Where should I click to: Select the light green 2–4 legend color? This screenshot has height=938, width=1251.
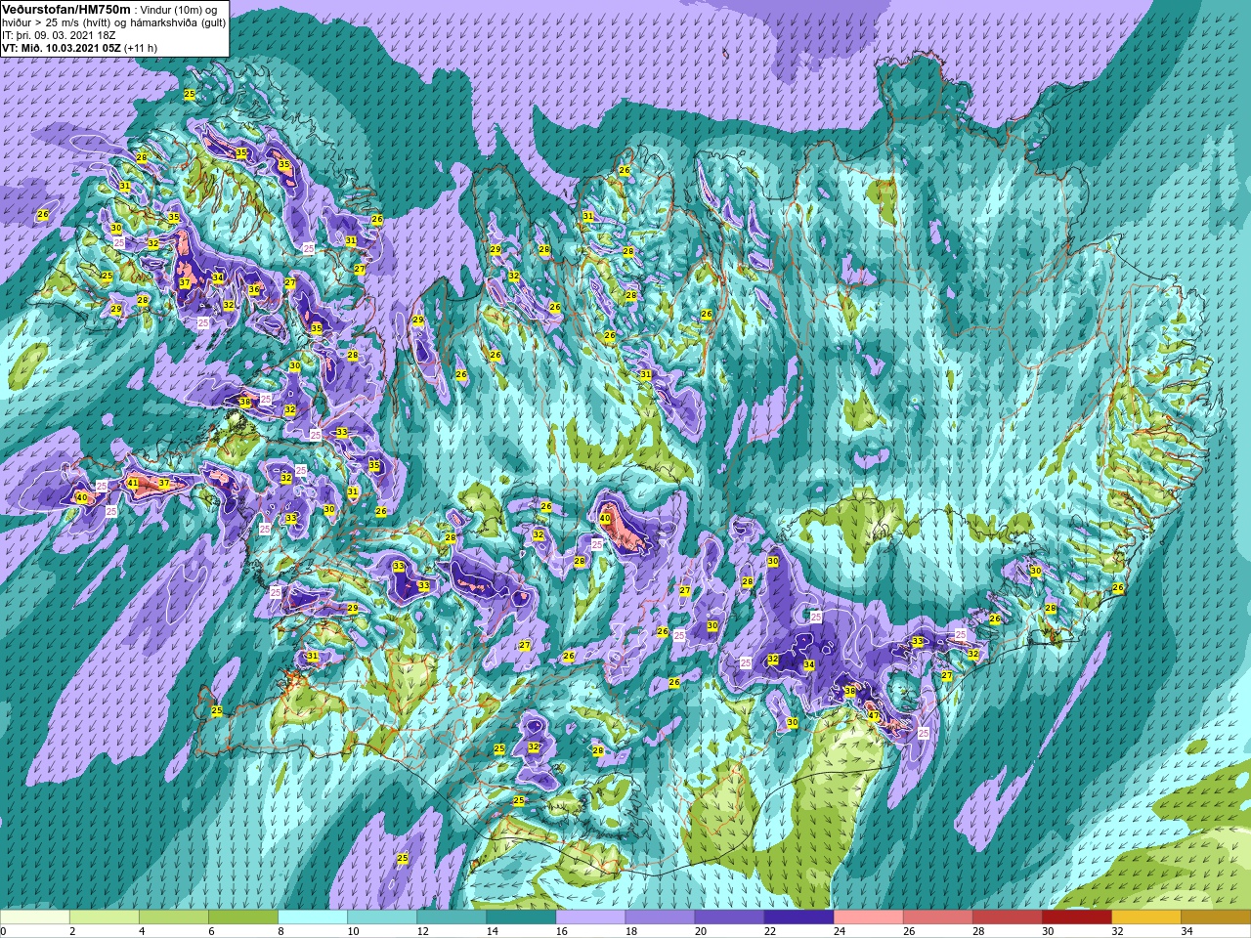pyautogui.click(x=105, y=917)
